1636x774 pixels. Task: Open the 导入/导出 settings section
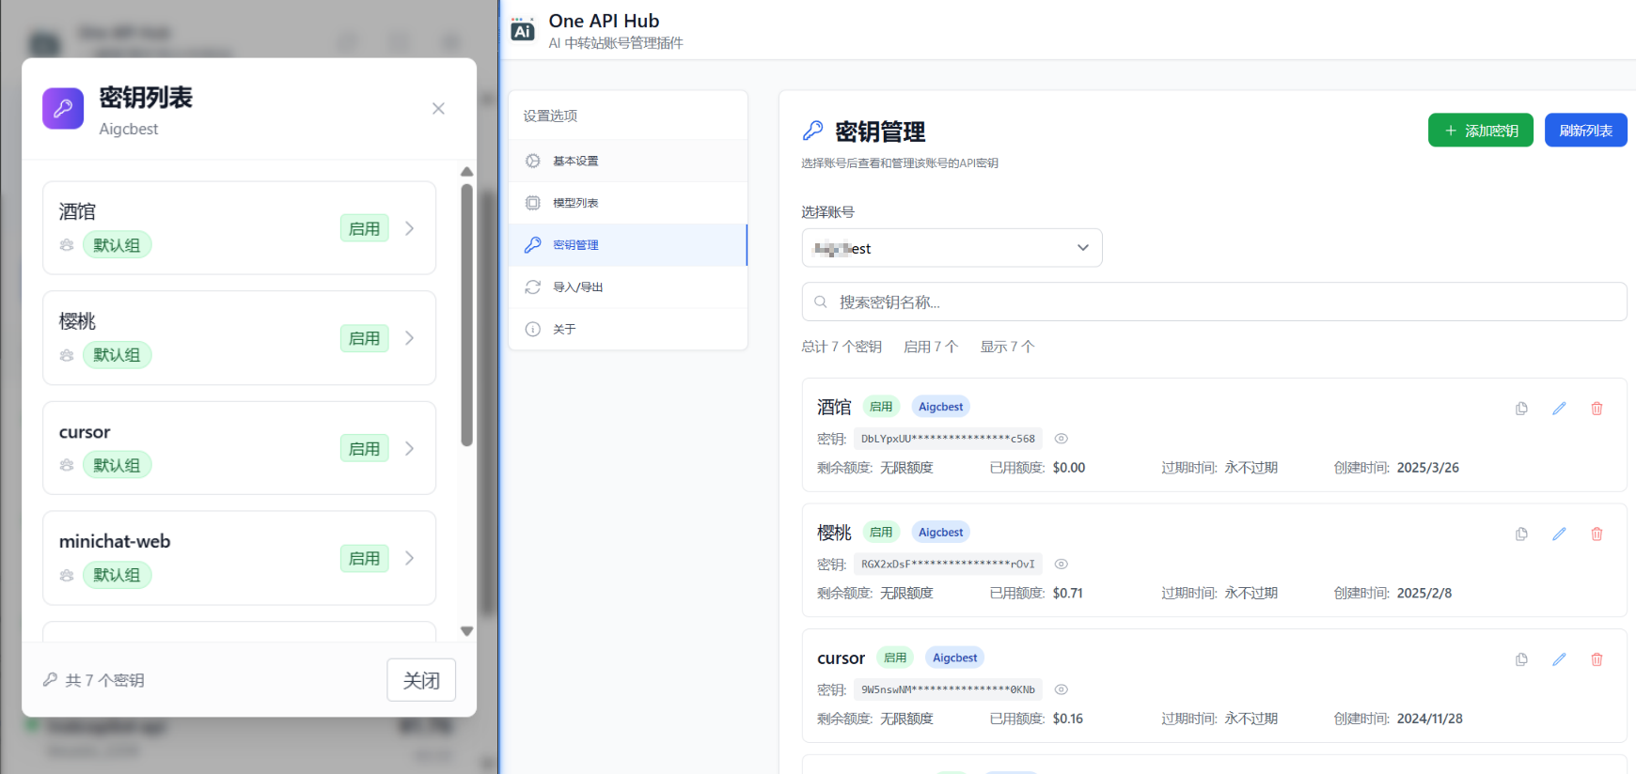628,287
